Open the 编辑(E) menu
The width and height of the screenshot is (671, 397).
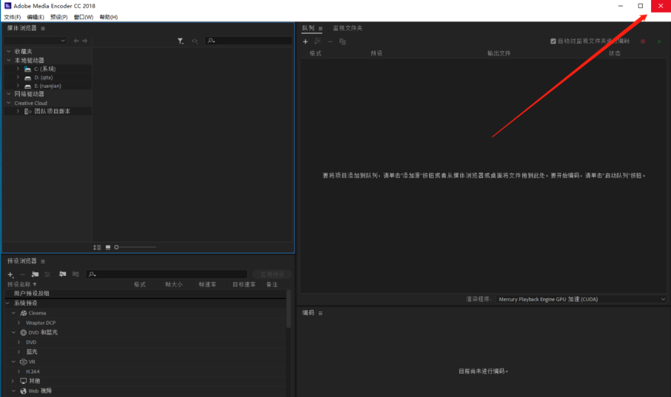tap(35, 17)
